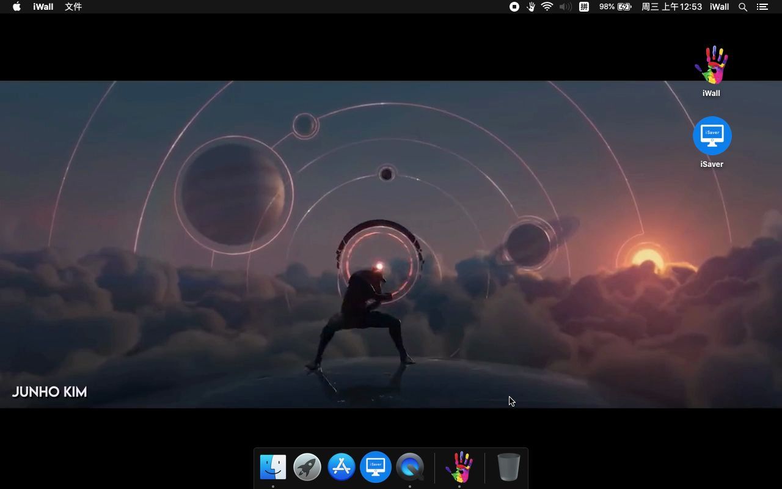Open iSaver from the Dock

tap(376, 467)
